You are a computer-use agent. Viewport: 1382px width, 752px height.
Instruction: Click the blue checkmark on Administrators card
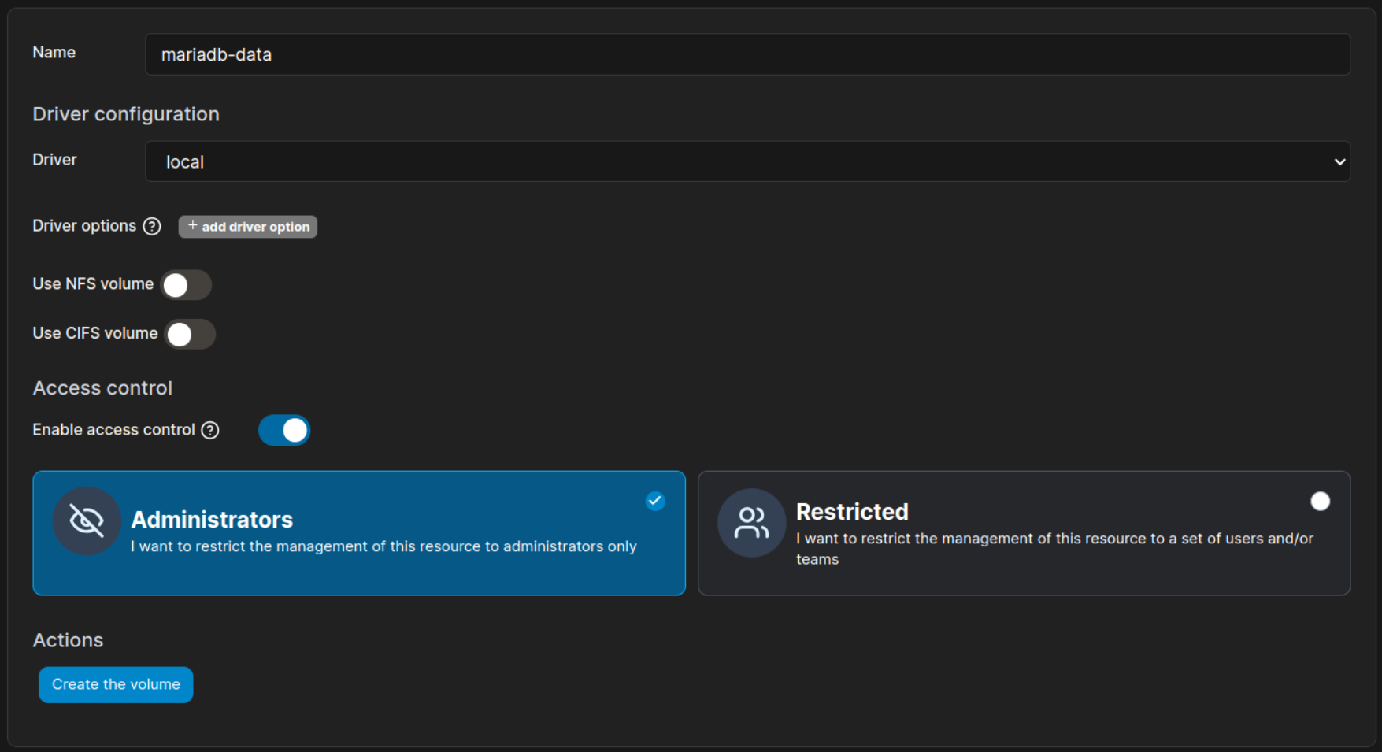(655, 501)
